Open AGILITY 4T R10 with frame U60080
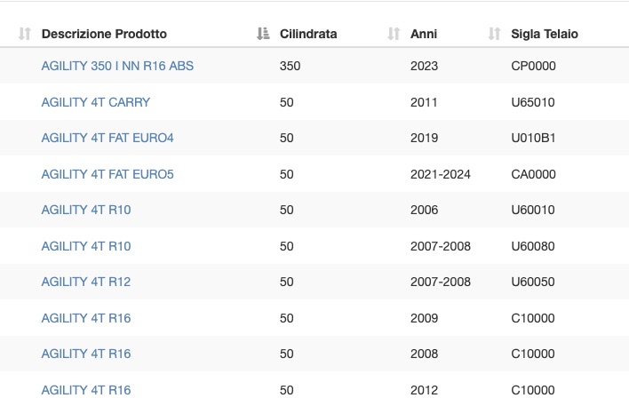This screenshot has height=414, width=629. [x=86, y=246]
